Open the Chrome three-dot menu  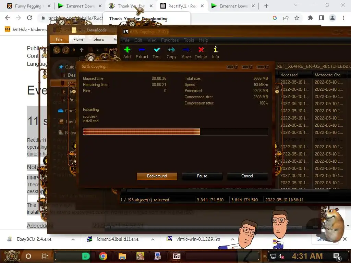click(x=343, y=18)
